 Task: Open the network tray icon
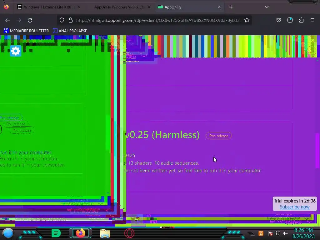[278, 233]
